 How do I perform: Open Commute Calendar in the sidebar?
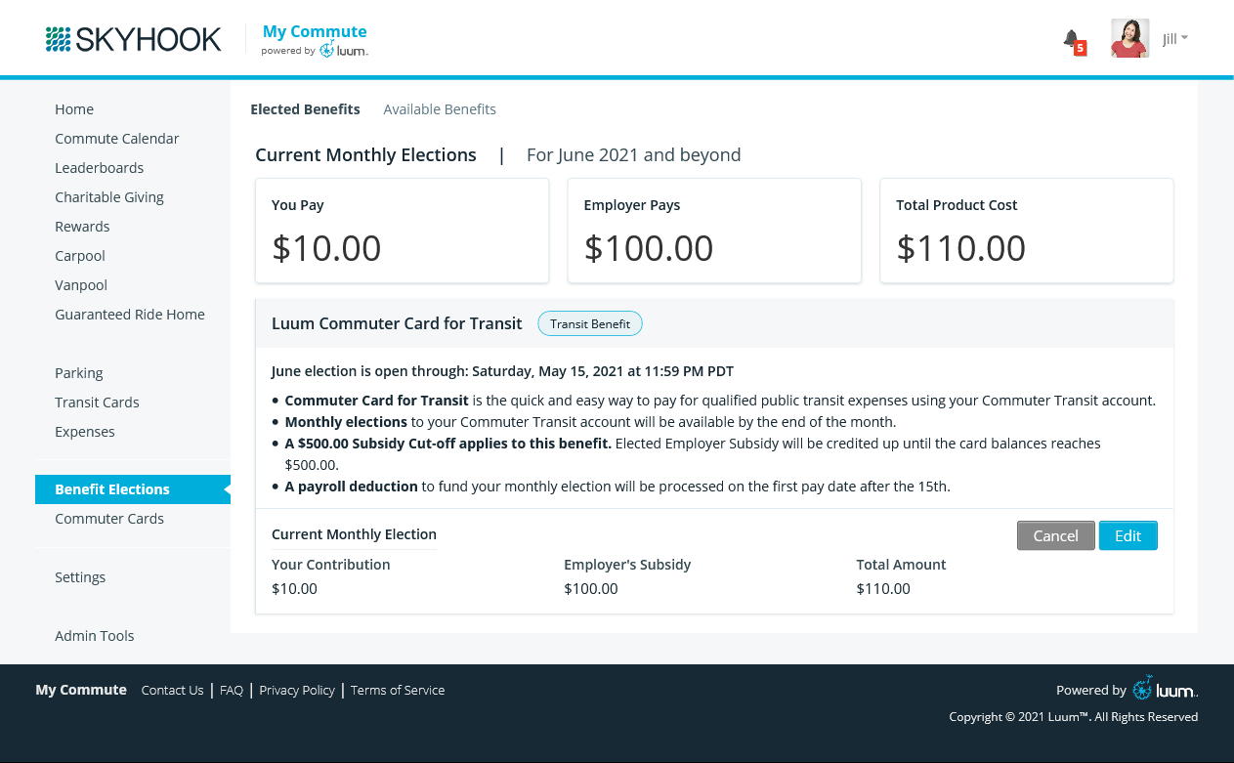117,139
